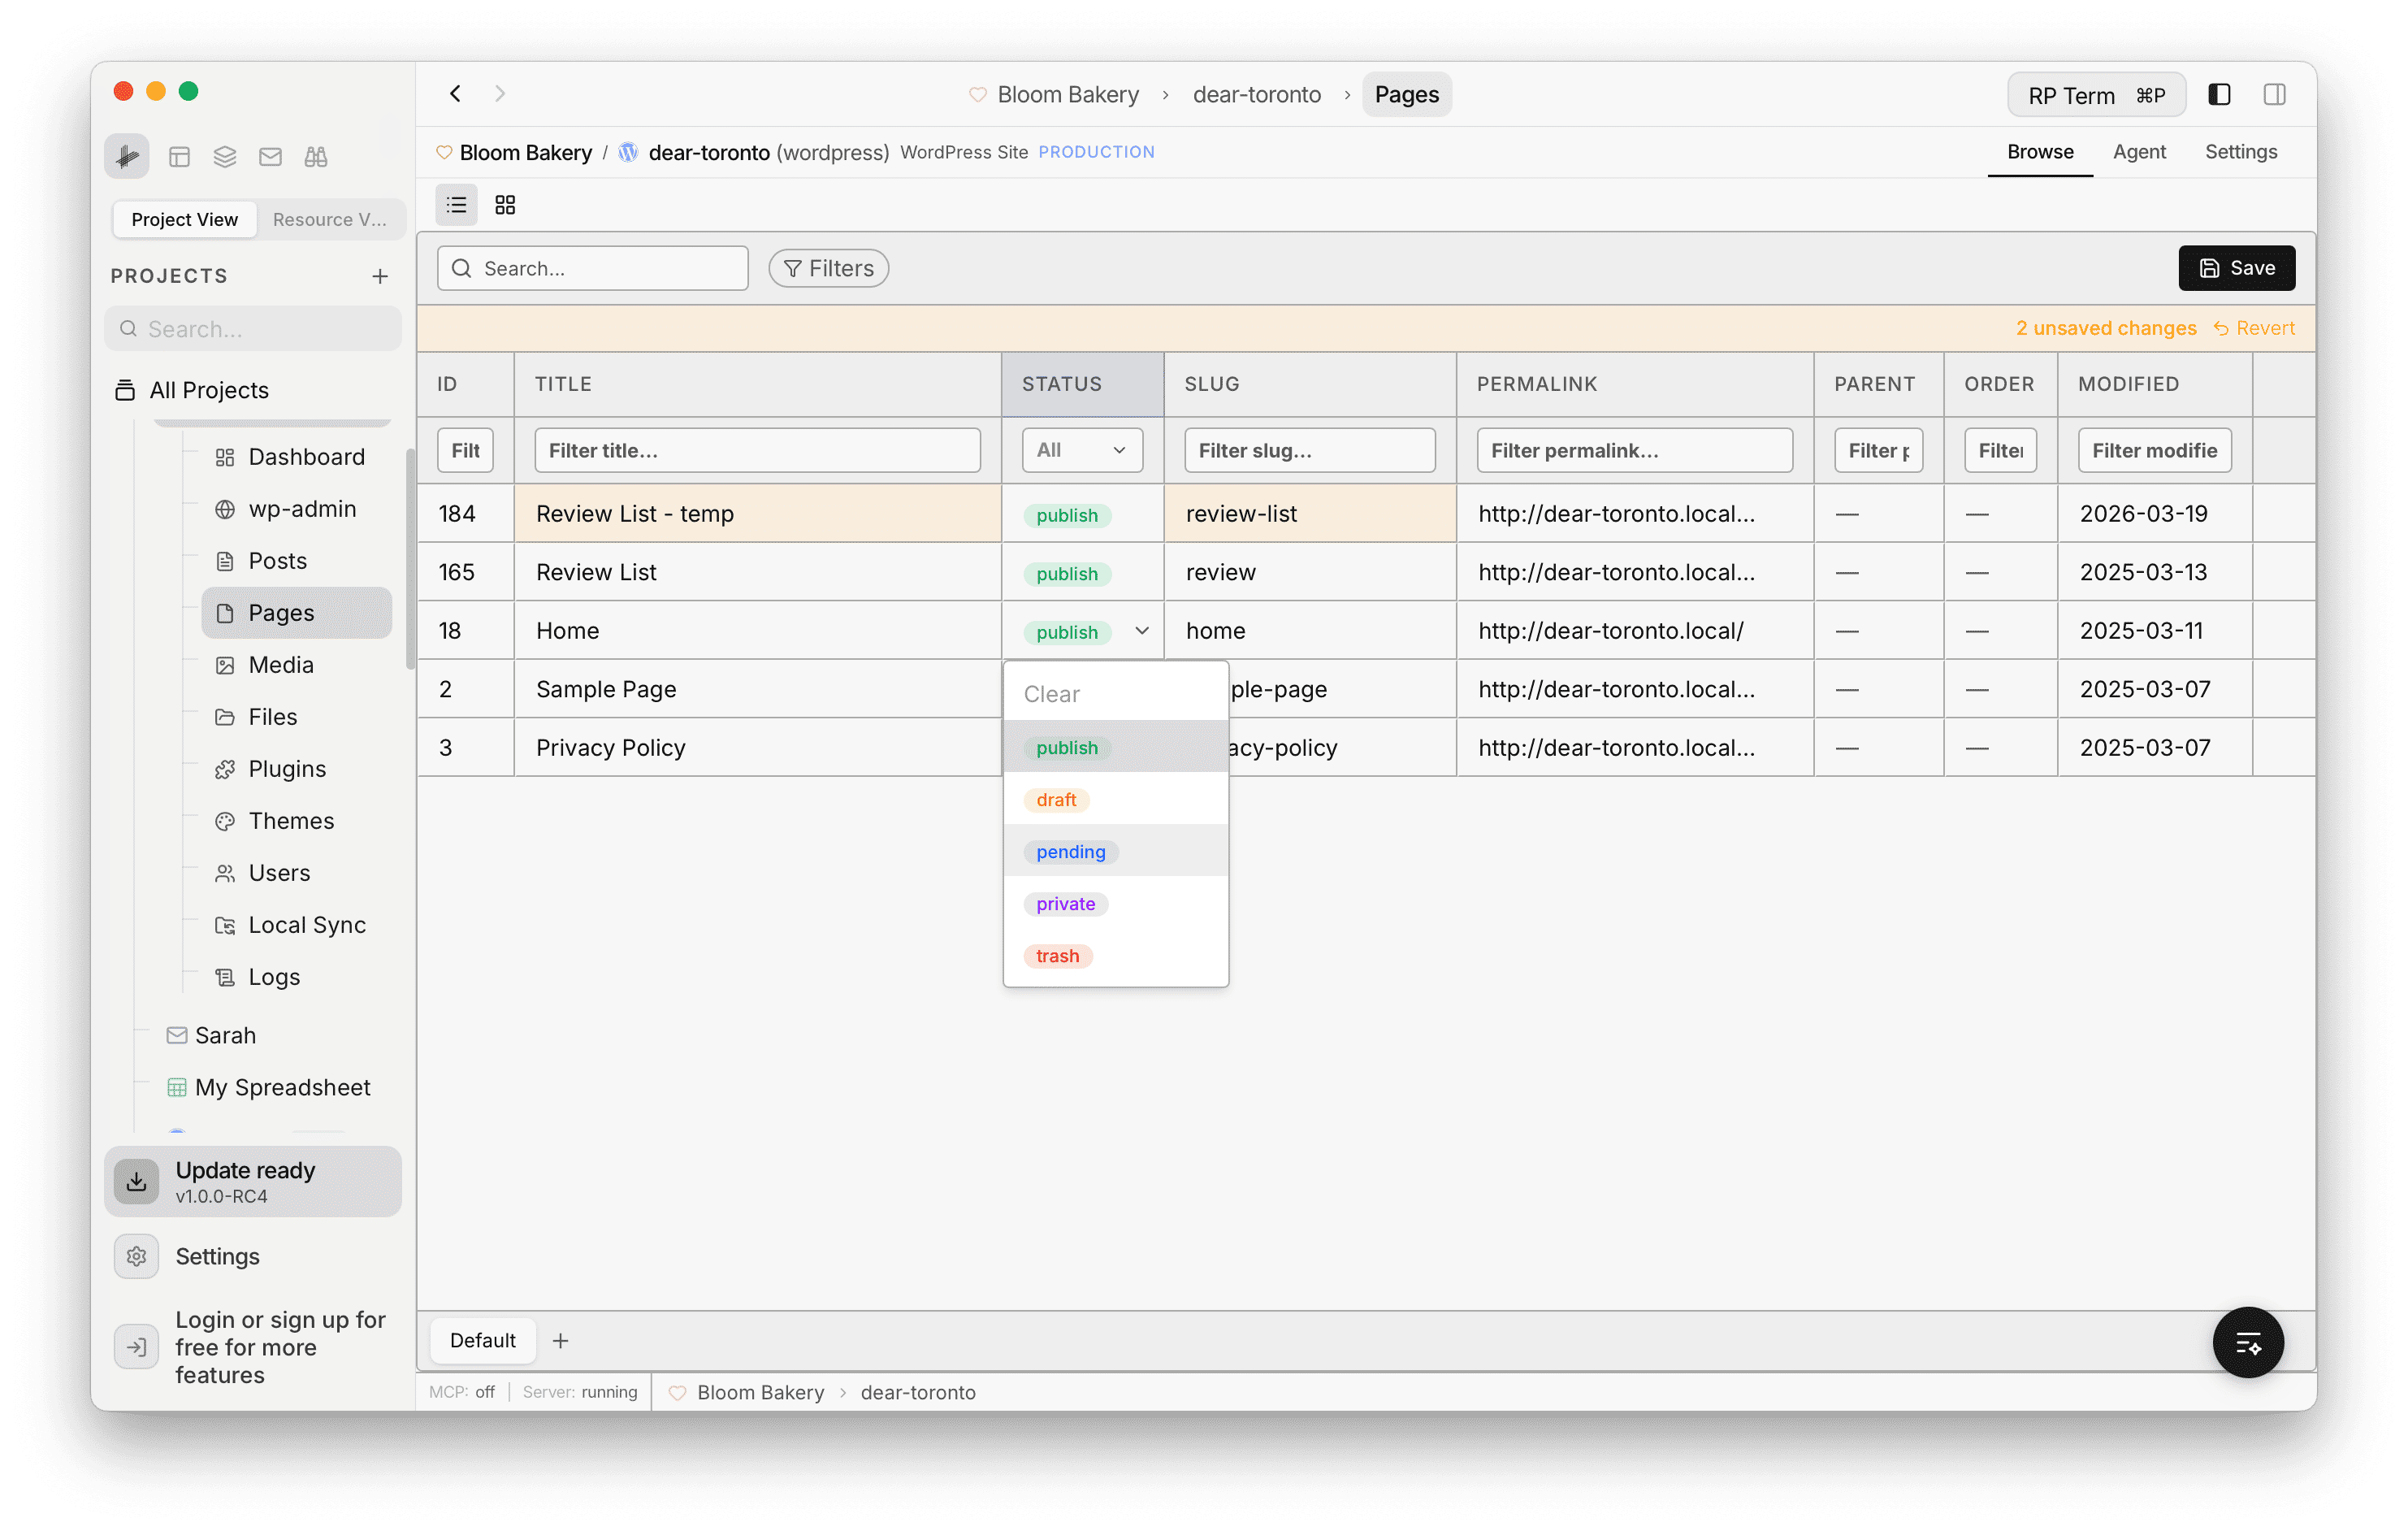Open the status filter All dropdown
The image size is (2408, 1531).
pos(1081,450)
